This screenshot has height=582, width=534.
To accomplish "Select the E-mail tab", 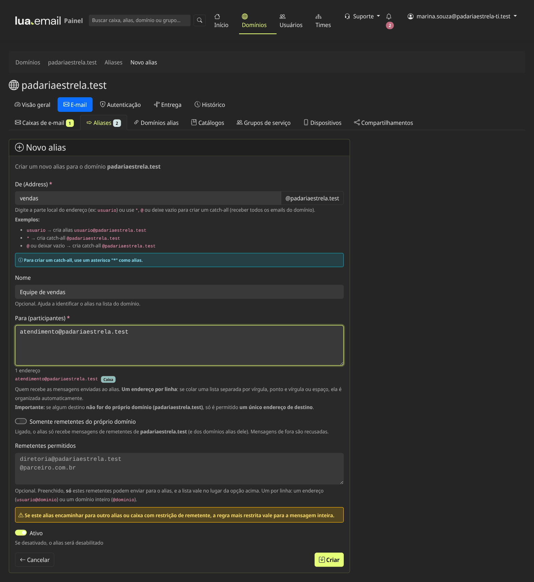I will [x=75, y=105].
